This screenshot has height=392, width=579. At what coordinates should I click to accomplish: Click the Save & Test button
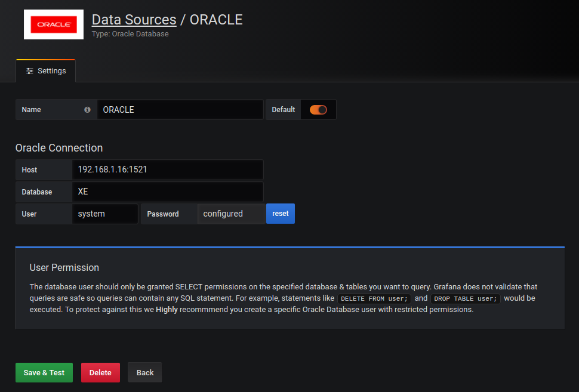click(x=44, y=372)
